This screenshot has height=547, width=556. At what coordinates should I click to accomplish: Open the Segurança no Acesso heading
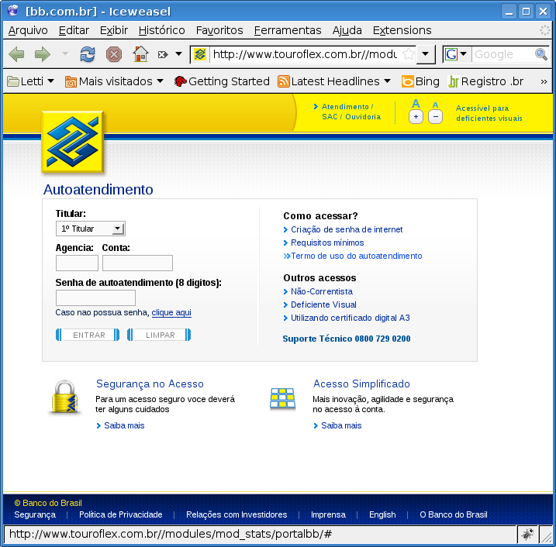tap(150, 384)
